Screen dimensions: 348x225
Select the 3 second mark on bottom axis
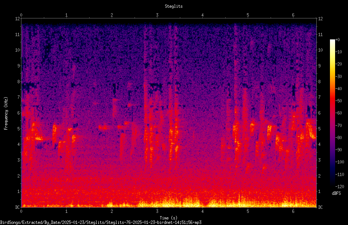point(157,211)
